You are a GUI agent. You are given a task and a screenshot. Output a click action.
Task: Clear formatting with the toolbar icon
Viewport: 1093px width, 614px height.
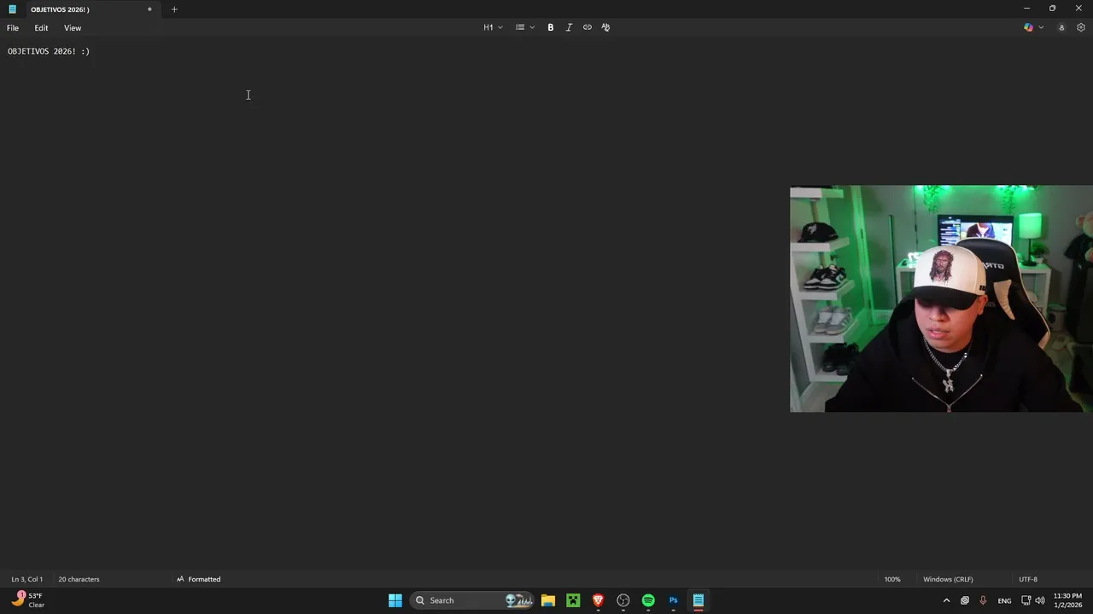click(605, 27)
